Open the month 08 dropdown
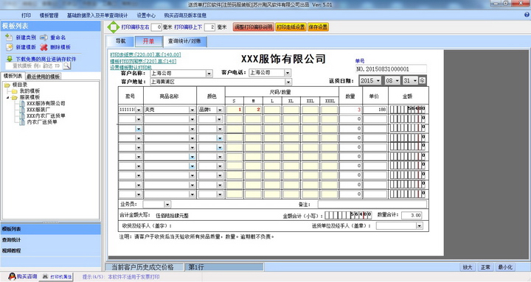 [397, 80]
